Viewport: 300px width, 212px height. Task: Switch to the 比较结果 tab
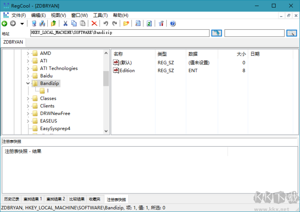77,199
